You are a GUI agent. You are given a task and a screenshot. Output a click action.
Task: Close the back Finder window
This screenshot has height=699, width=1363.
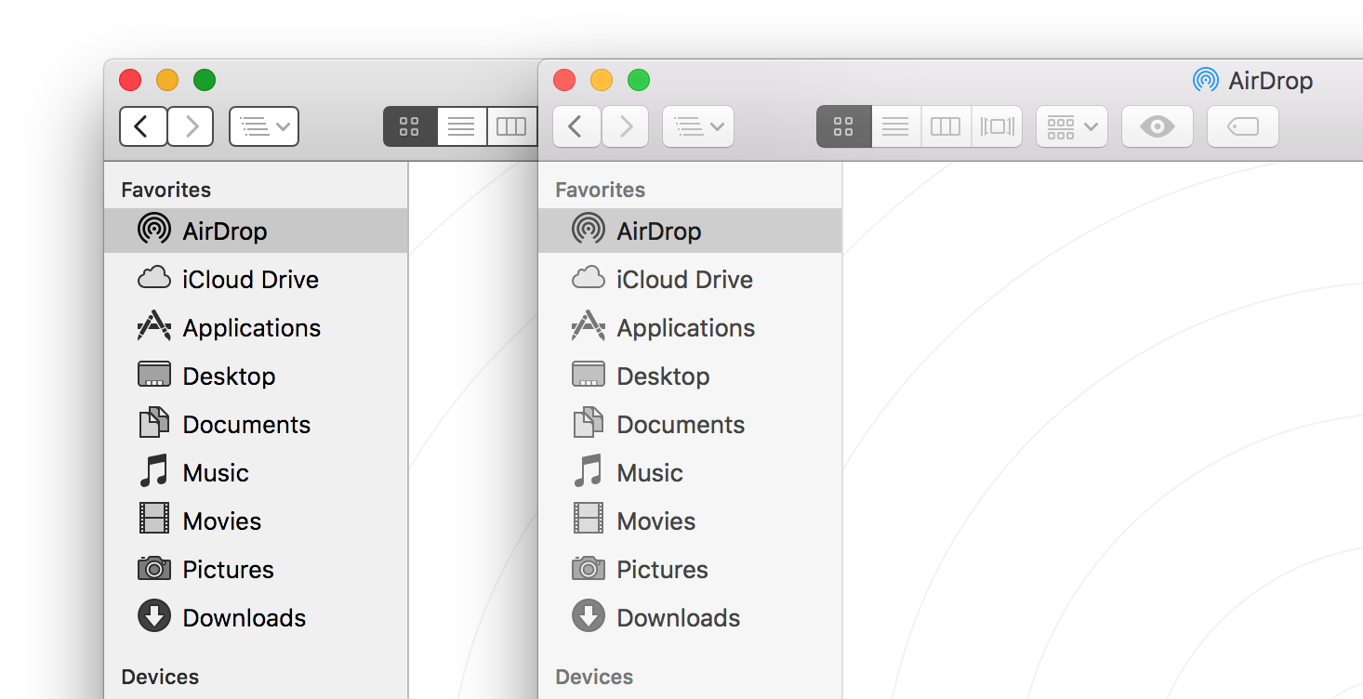pyautogui.click(x=130, y=80)
